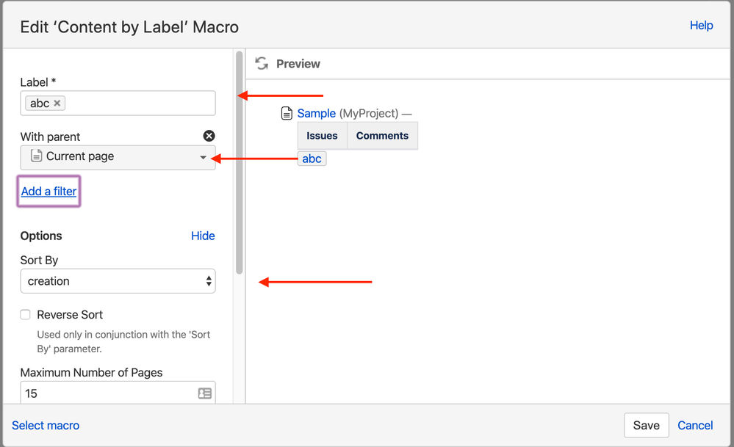Click into the Label input field

pos(140,103)
